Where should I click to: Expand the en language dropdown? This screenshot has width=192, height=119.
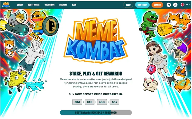click(x=188, y=5)
